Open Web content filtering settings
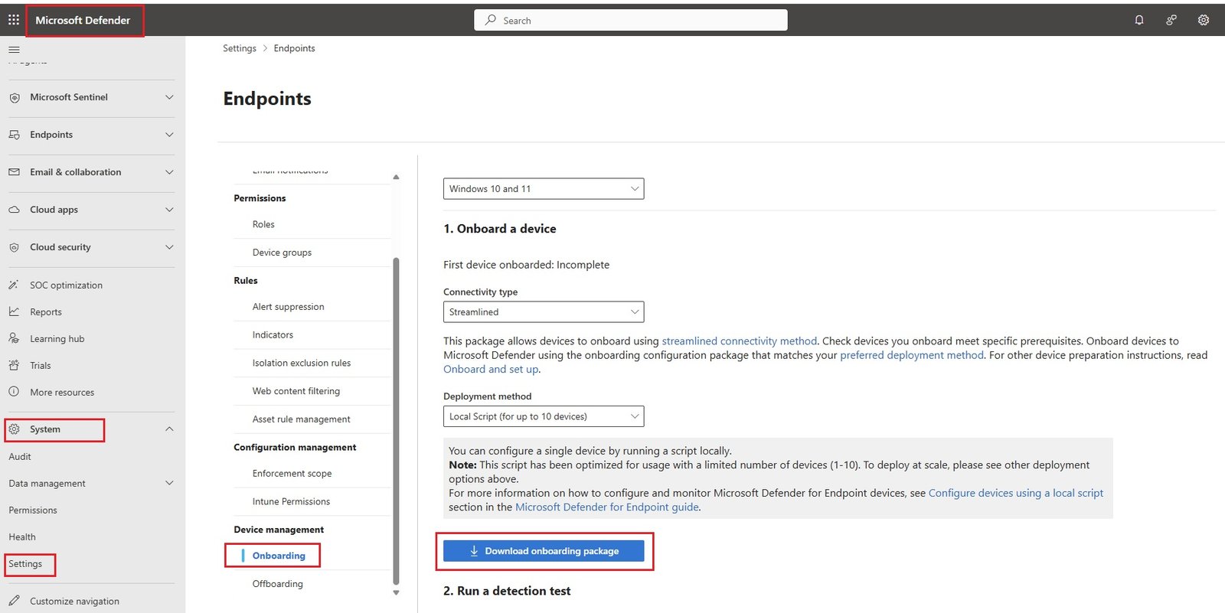The image size is (1225, 613). point(296,391)
